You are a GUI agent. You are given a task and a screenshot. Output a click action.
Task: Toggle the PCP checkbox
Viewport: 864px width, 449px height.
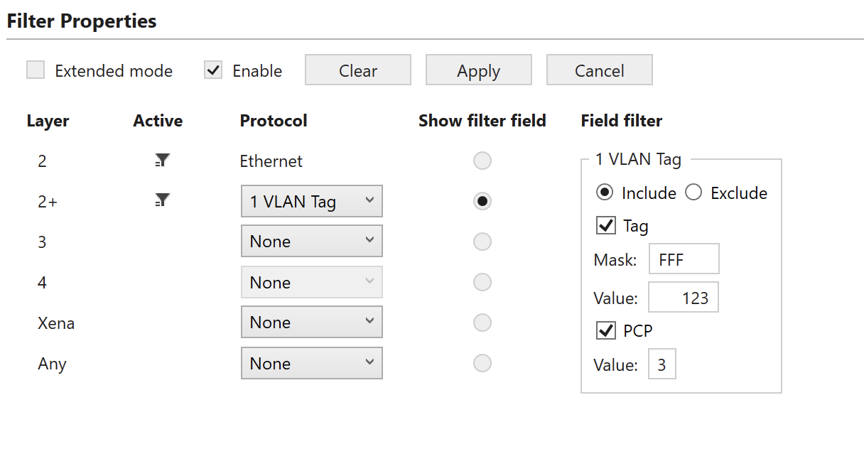click(x=606, y=330)
